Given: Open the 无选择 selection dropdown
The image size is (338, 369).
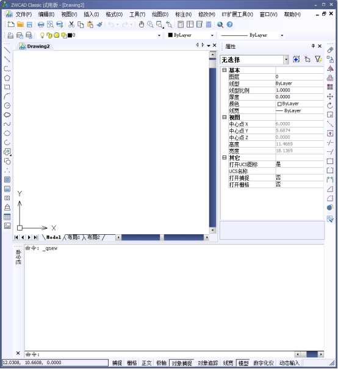Looking at the screenshot, I should pos(254,60).
